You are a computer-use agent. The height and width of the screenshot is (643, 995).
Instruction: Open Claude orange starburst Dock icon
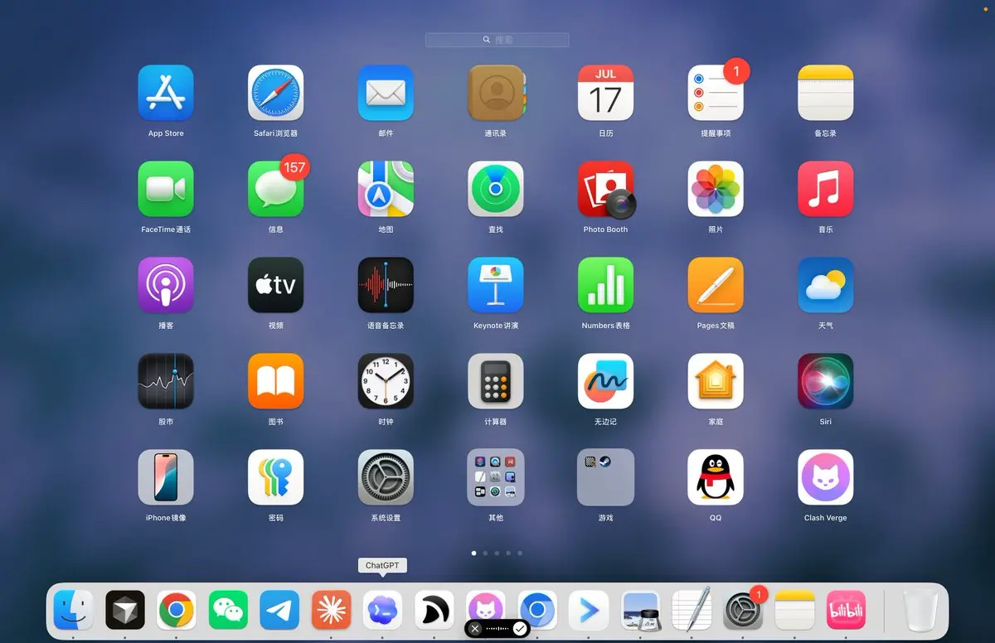pos(331,611)
